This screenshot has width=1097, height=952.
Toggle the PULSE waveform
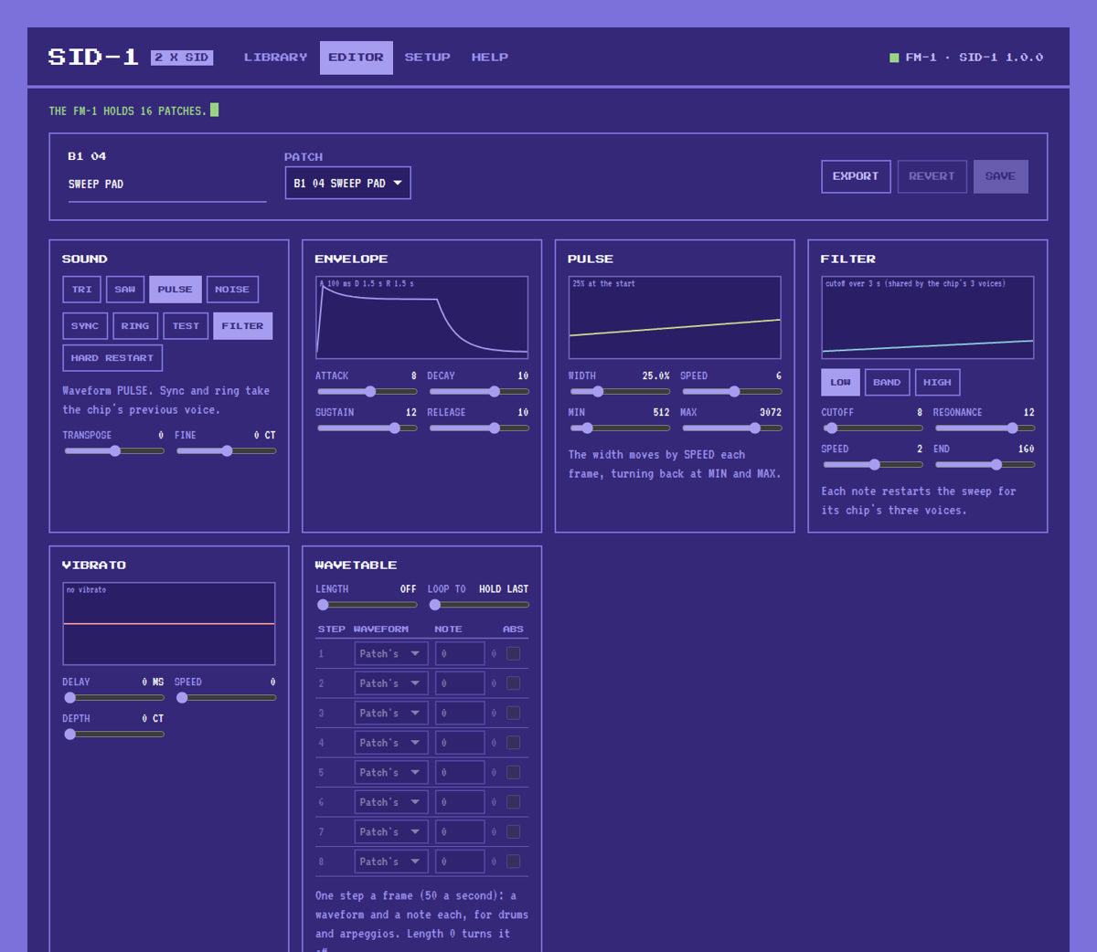coord(176,290)
